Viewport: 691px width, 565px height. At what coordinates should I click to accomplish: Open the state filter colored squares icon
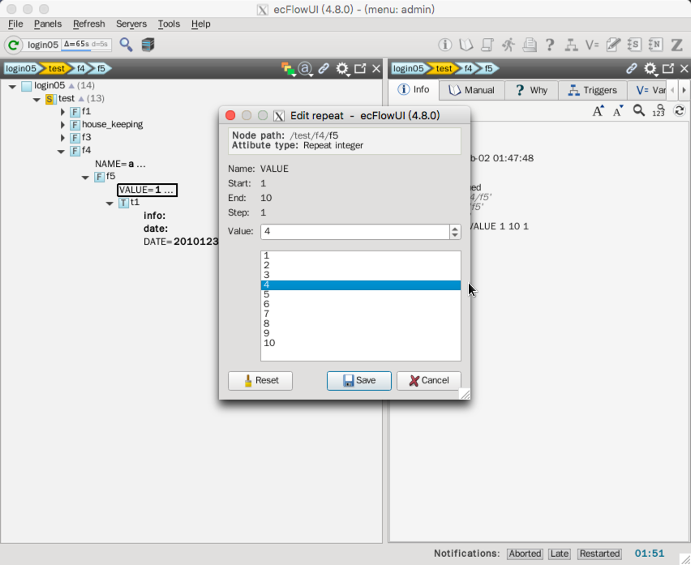[288, 69]
